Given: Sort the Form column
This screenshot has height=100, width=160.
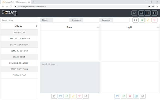Looking at the screenshot, I should [x=98, y=27].
